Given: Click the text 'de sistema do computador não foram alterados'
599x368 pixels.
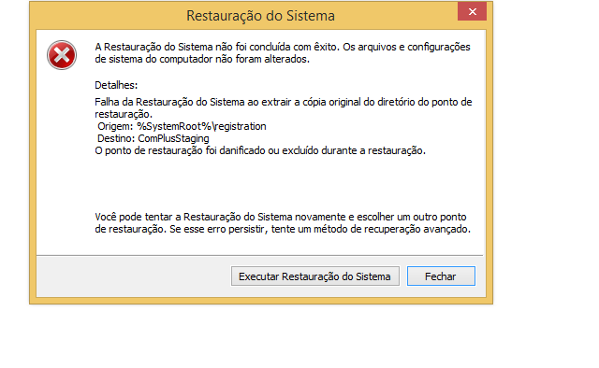Looking at the screenshot, I should click(202, 59).
